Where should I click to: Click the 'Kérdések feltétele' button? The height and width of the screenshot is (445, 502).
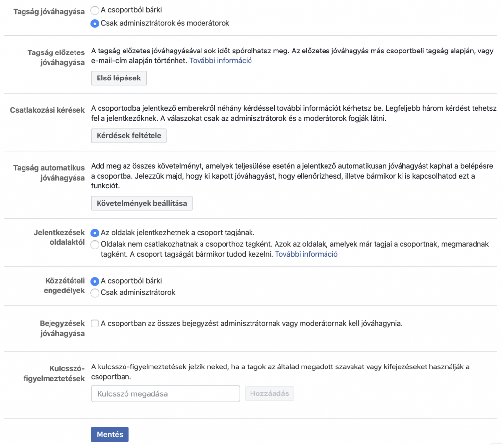[x=129, y=136]
